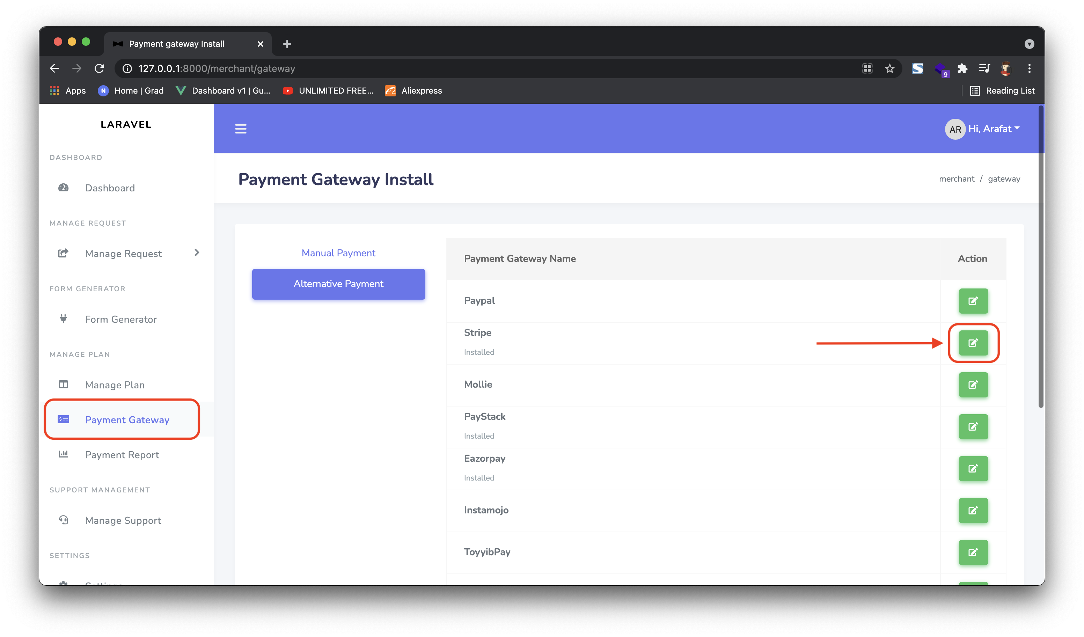Image resolution: width=1084 pixels, height=637 pixels.
Task: Bookmark page with the star icon
Action: [x=889, y=68]
